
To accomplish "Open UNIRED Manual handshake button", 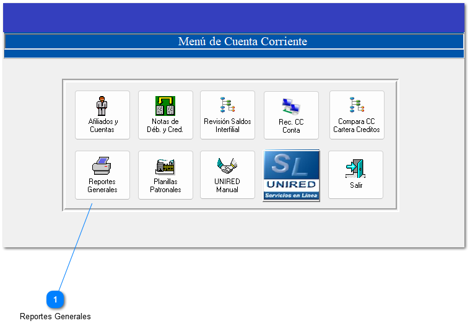I will 227,175.
